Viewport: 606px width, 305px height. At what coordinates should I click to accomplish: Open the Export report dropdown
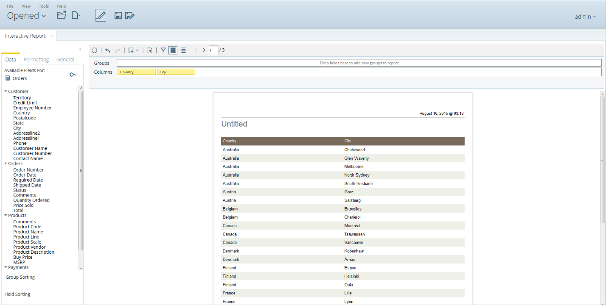(x=133, y=50)
